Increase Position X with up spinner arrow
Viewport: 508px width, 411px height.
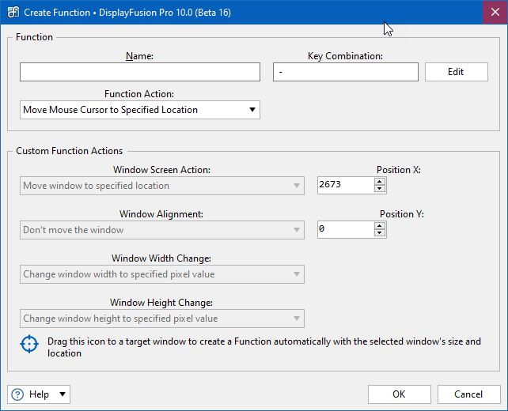point(379,181)
